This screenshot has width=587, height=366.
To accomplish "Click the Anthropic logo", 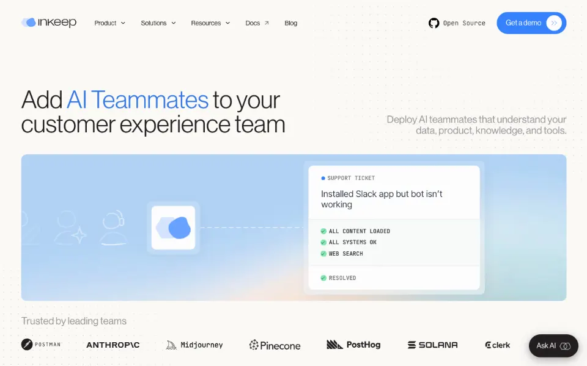I will point(113,345).
